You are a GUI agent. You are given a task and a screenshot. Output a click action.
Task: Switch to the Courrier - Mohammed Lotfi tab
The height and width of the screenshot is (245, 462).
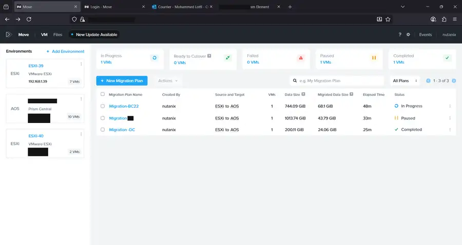pyautogui.click(x=183, y=7)
